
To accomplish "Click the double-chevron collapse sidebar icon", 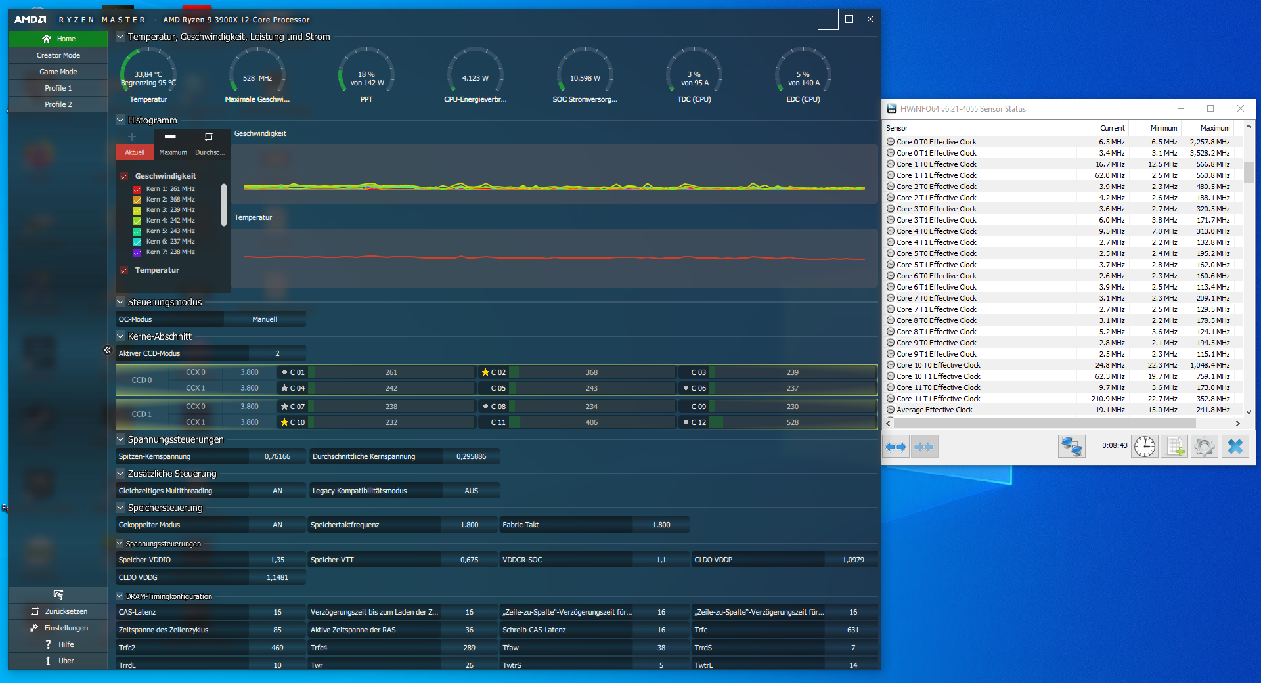I will click(108, 350).
